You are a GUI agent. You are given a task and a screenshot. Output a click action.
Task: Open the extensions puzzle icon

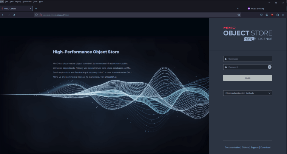[278, 15]
